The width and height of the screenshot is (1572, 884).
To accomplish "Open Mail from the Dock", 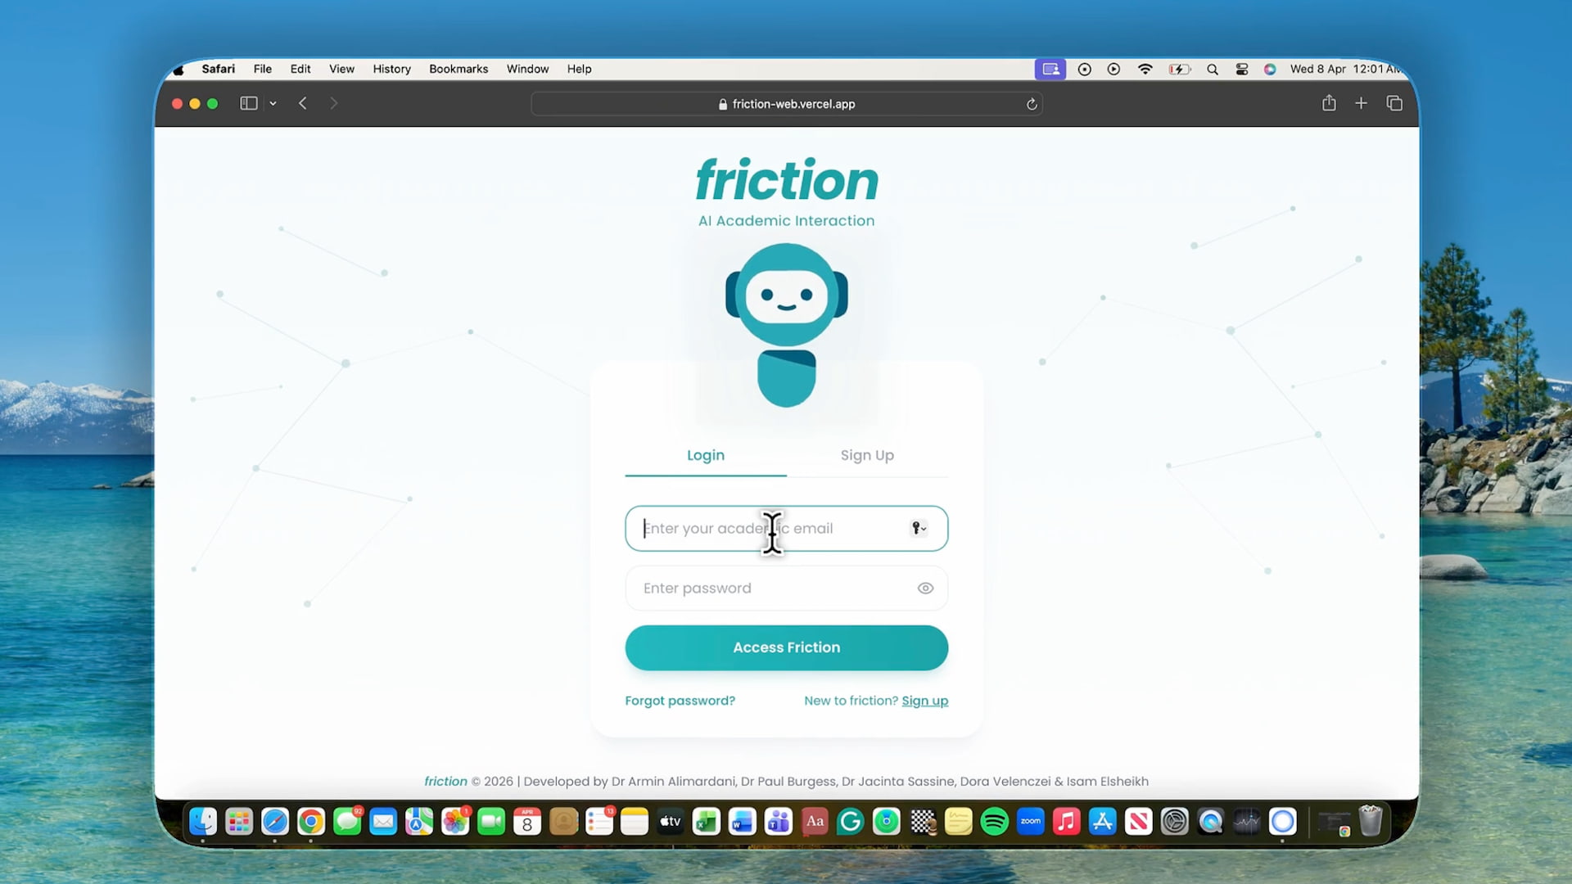I will (383, 821).
